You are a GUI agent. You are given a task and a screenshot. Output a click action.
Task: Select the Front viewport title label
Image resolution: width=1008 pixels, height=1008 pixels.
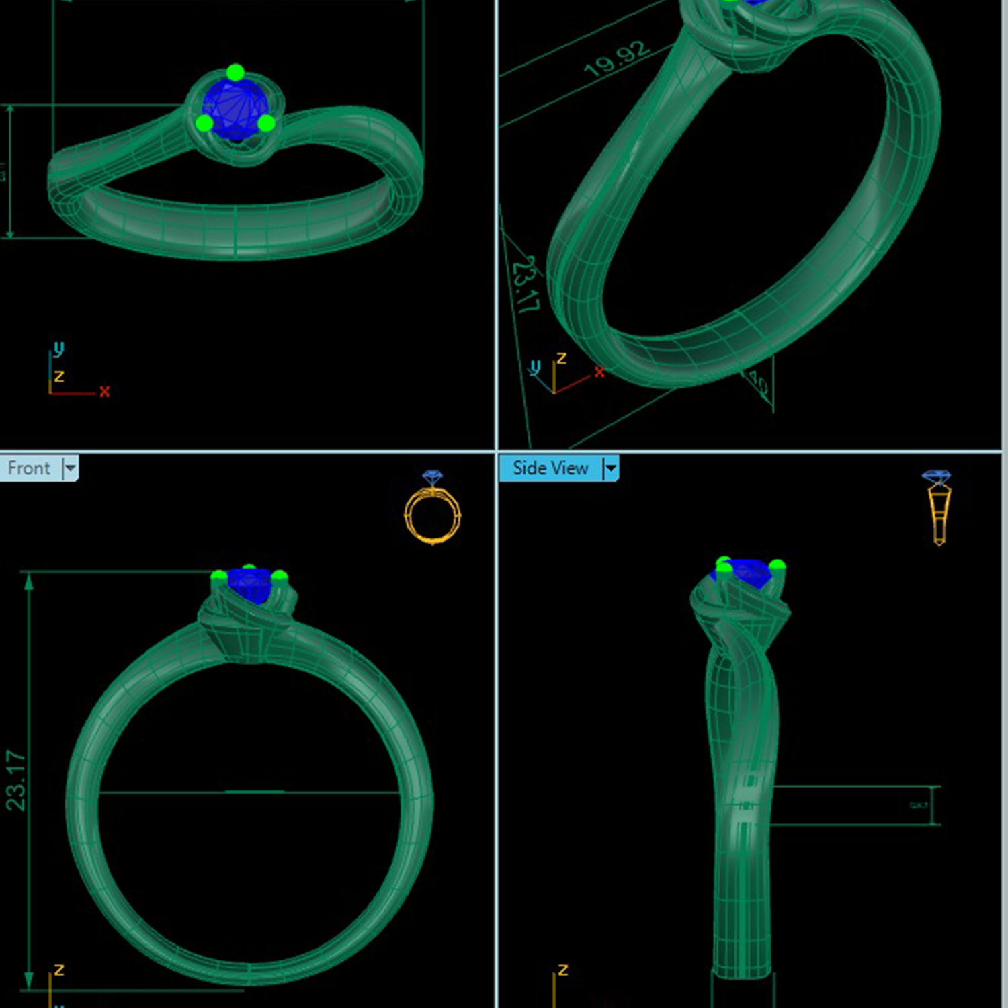pyautogui.click(x=30, y=468)
